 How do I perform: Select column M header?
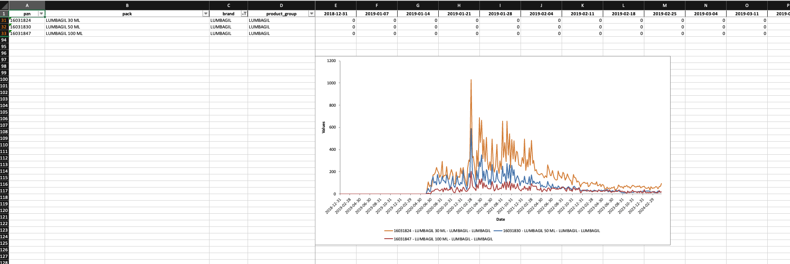(x=664, y=6)
